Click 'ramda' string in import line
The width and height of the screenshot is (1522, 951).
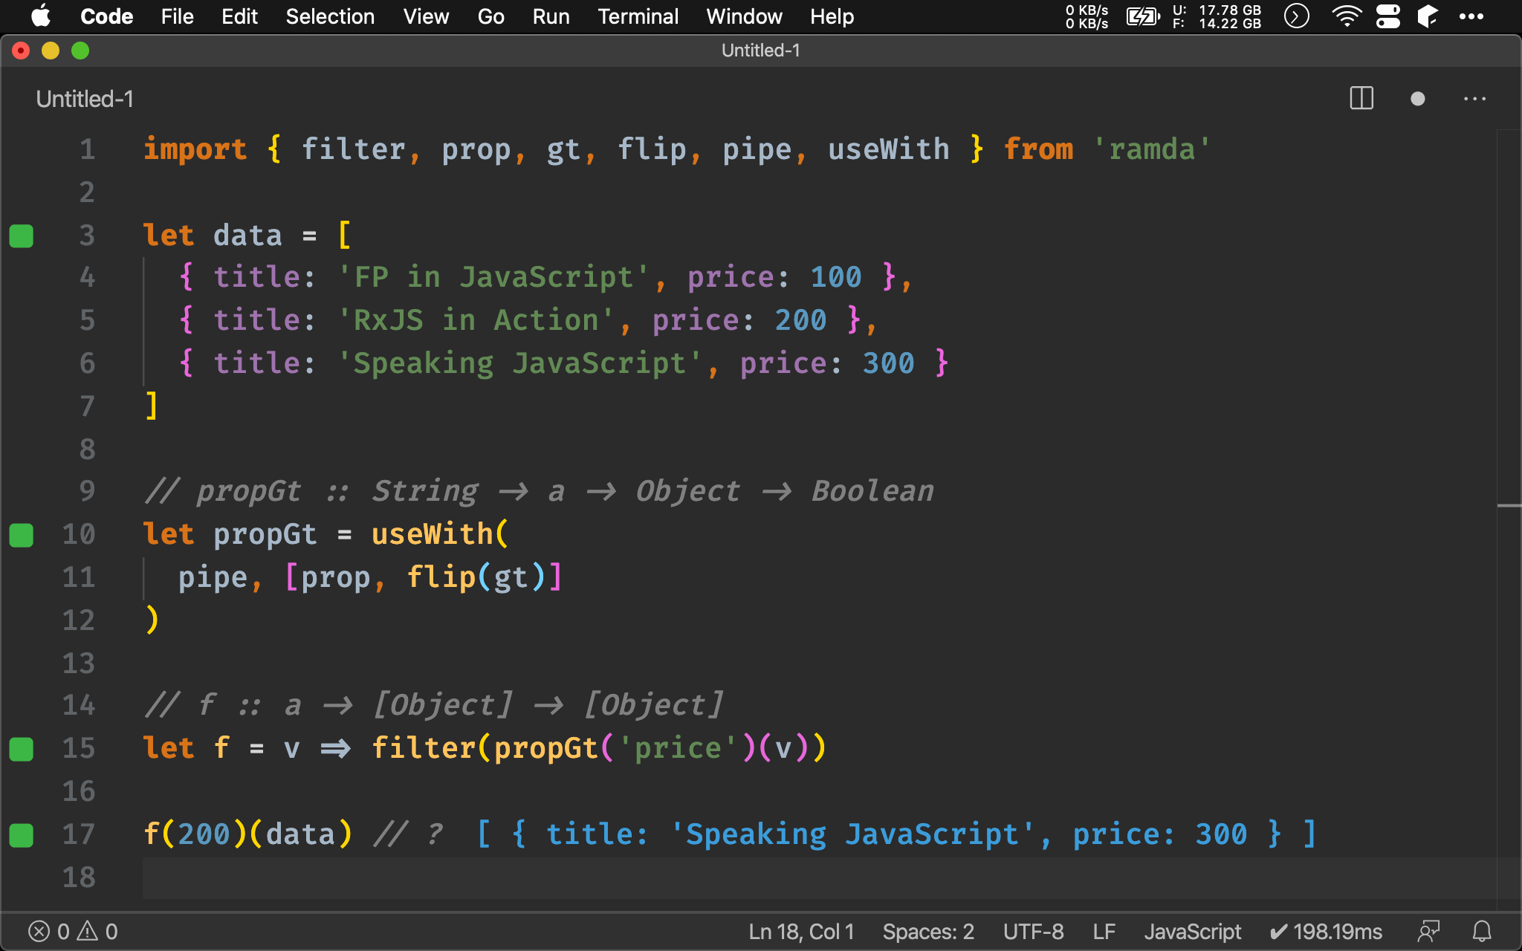pyautogui.click(x=1151, y=149)
